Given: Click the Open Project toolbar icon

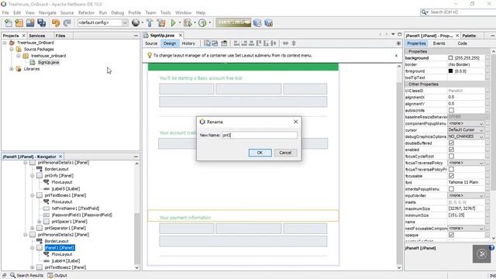Looking at the screenshot, I should point(30,22).
